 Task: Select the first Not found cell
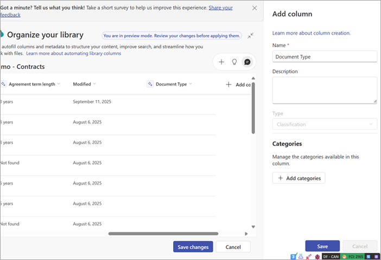click(10, 162)
